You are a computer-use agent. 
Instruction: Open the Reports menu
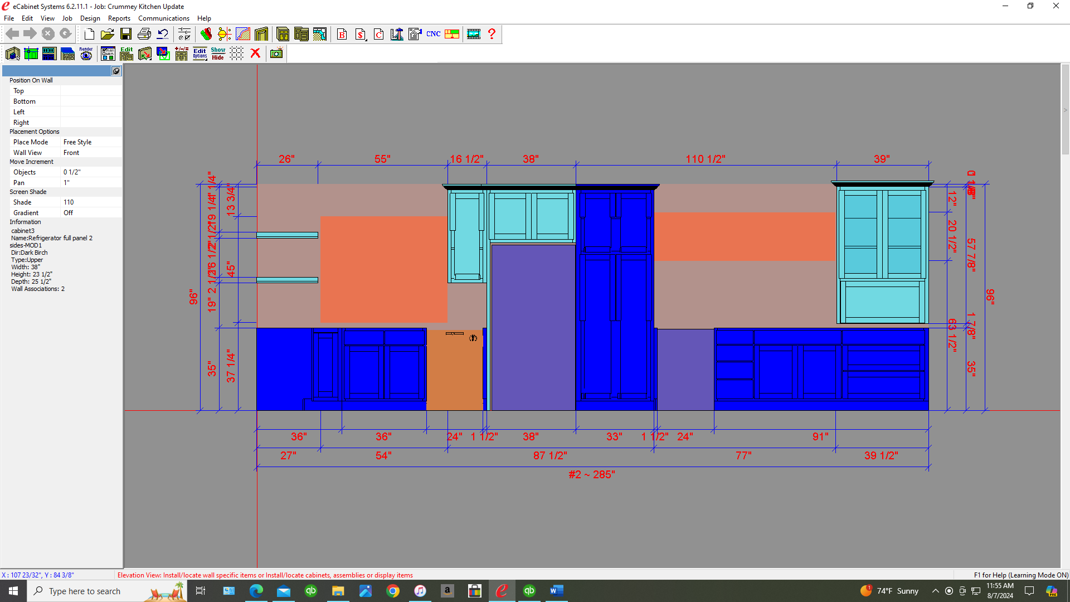pyautogui.click(x=119, y=18)
